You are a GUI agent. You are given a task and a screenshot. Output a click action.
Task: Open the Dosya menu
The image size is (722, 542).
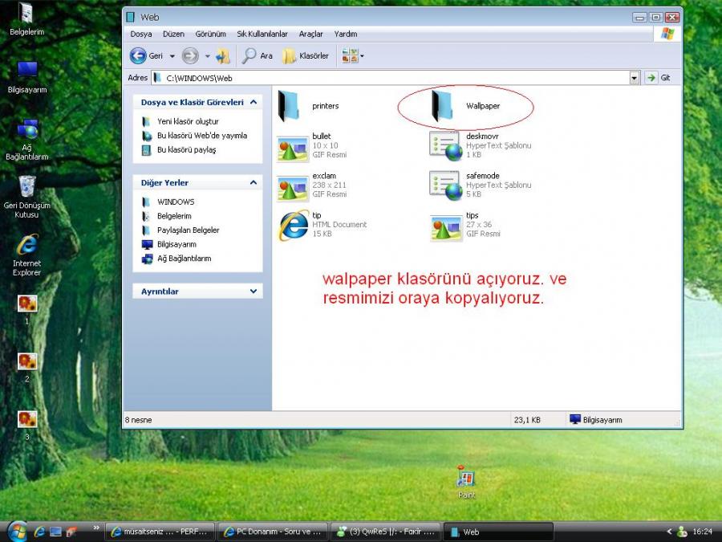click(141, 35)
